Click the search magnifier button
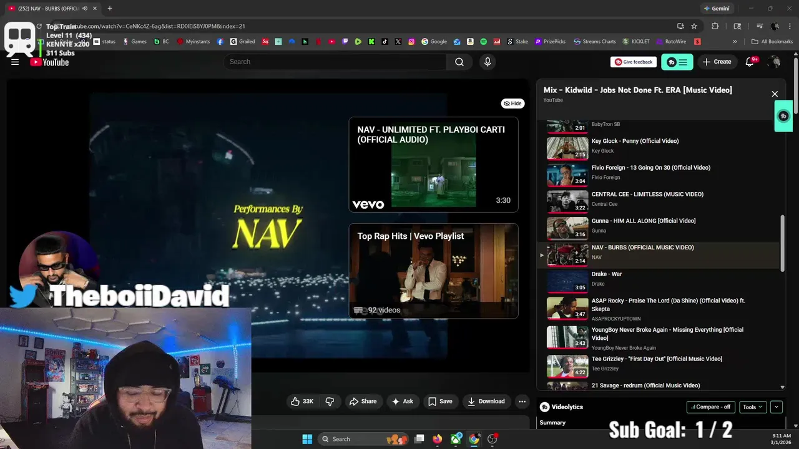The height and width of the screenshot is (449, 799). 459,62
